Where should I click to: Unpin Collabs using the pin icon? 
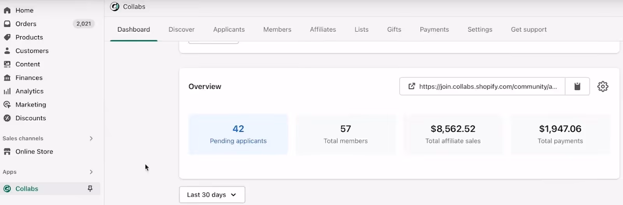tap(90, 189)
